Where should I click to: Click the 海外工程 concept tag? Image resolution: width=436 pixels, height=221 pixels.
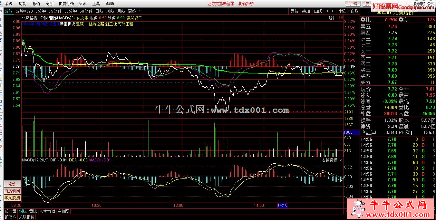pos(125,24)
